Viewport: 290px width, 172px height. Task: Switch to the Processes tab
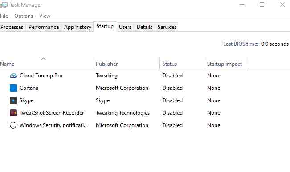click(12, 27)
